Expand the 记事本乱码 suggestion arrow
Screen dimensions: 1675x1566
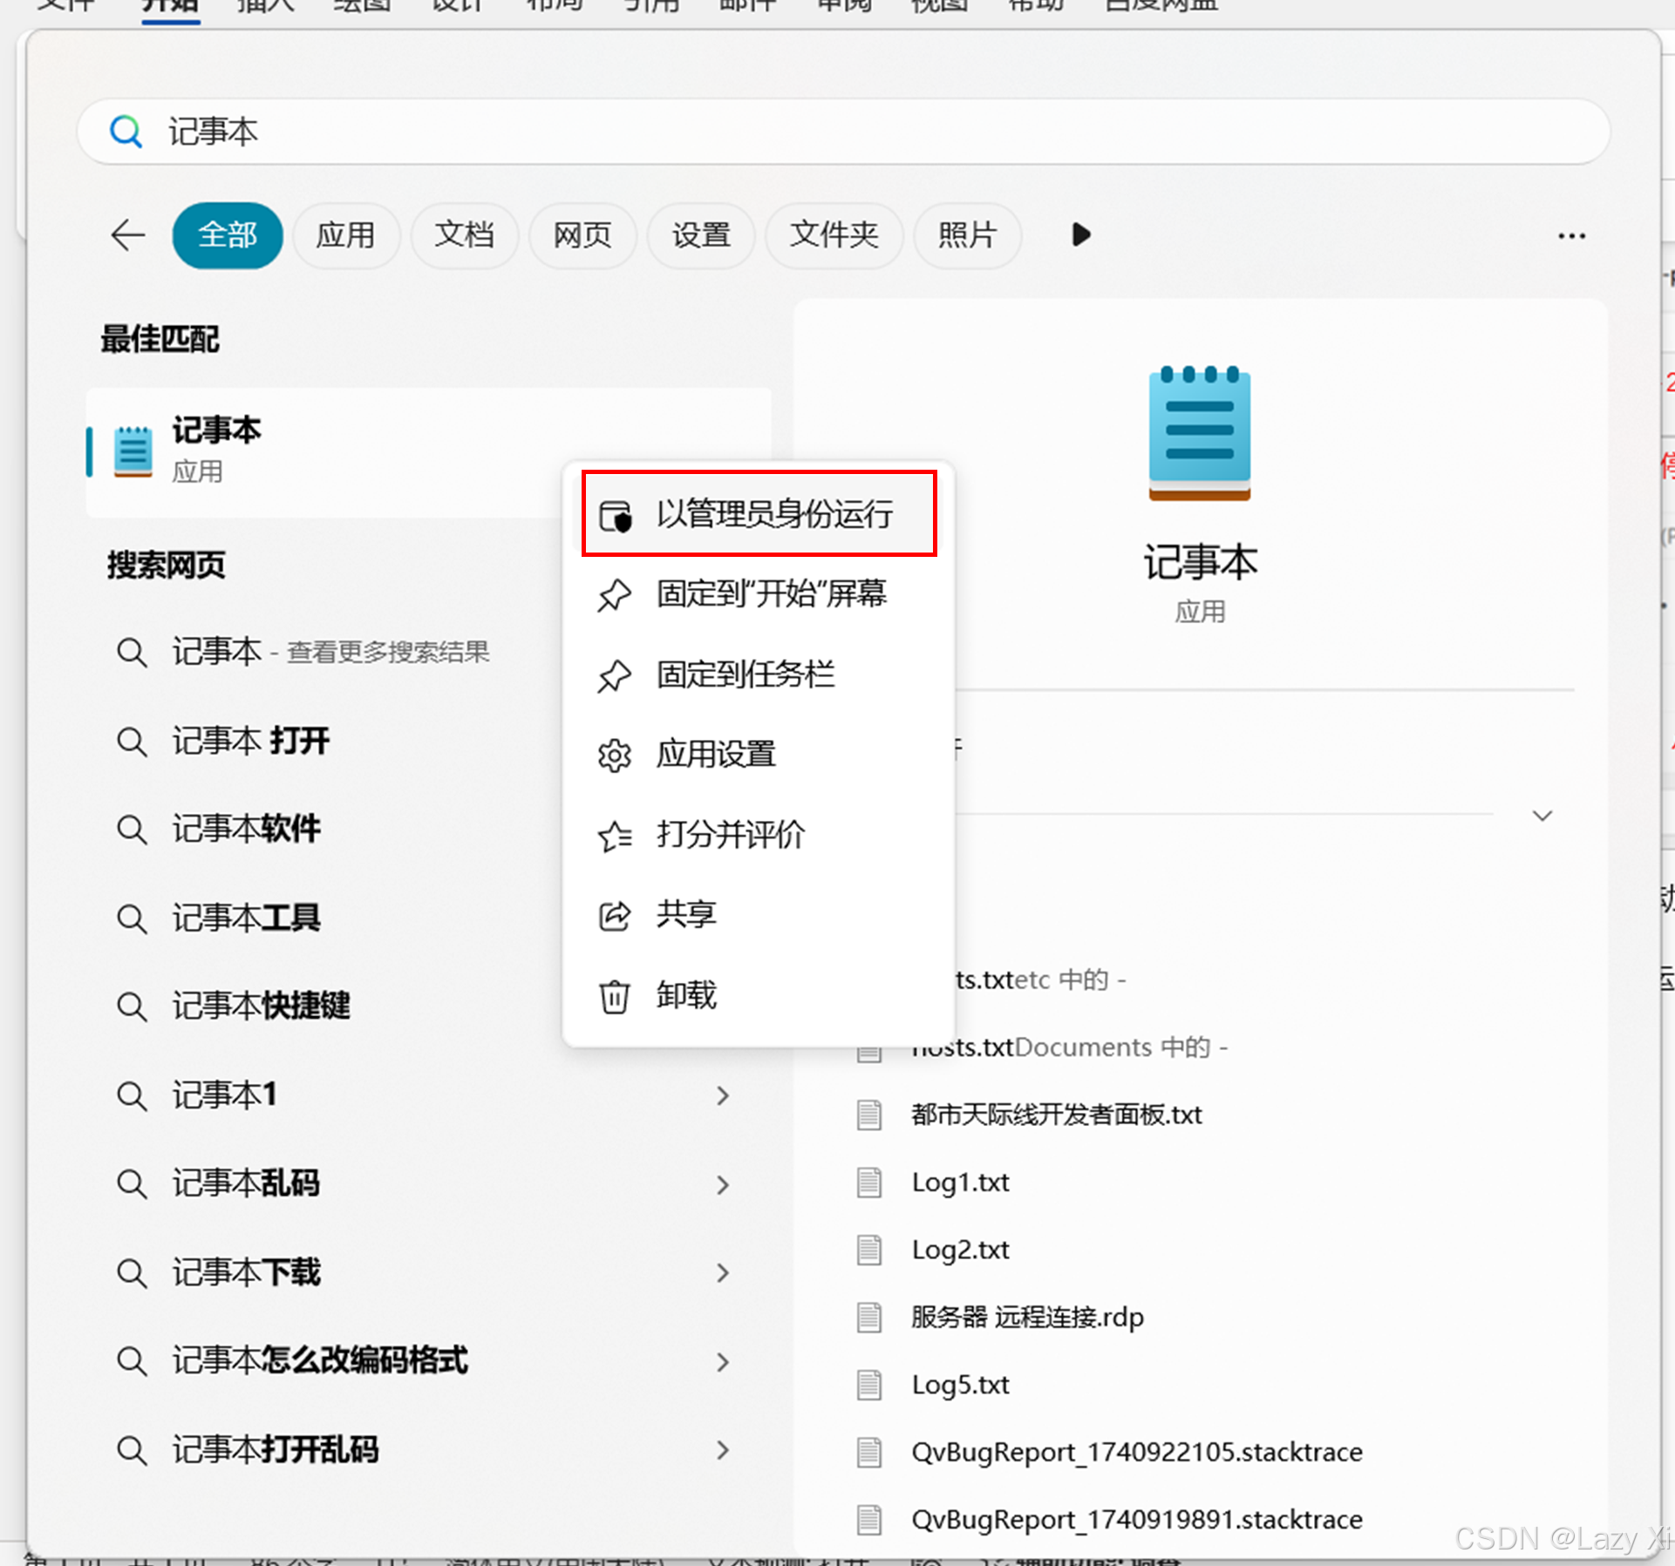click(723, 1184)
